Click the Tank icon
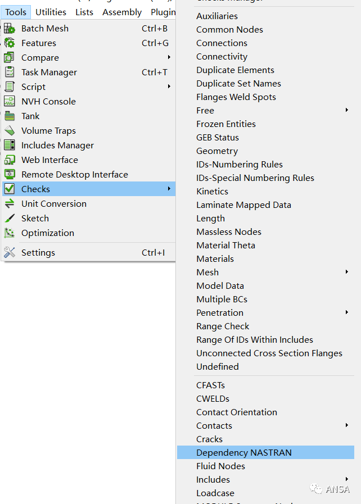361x504 pixels. coord(10,116)
